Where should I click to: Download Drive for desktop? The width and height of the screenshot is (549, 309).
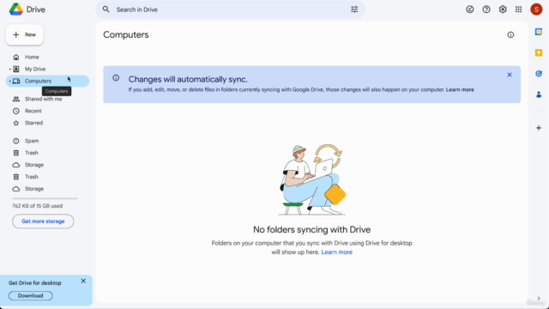click(31, 295)
